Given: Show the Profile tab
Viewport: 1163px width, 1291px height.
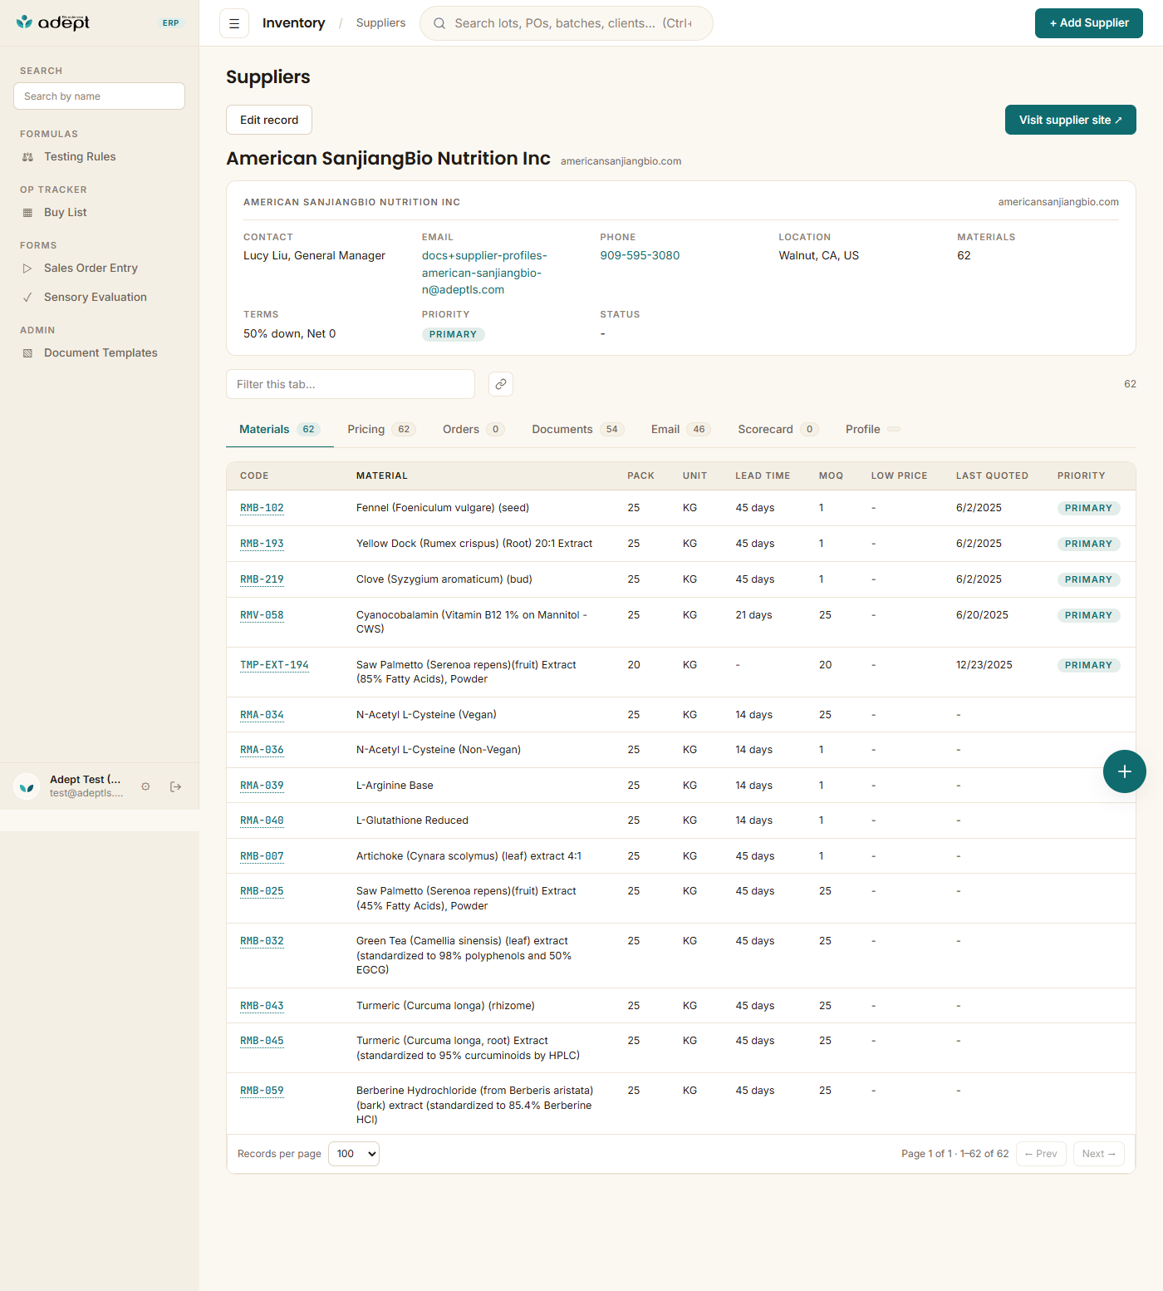Looking at the screenshot, I should (873, 430).
